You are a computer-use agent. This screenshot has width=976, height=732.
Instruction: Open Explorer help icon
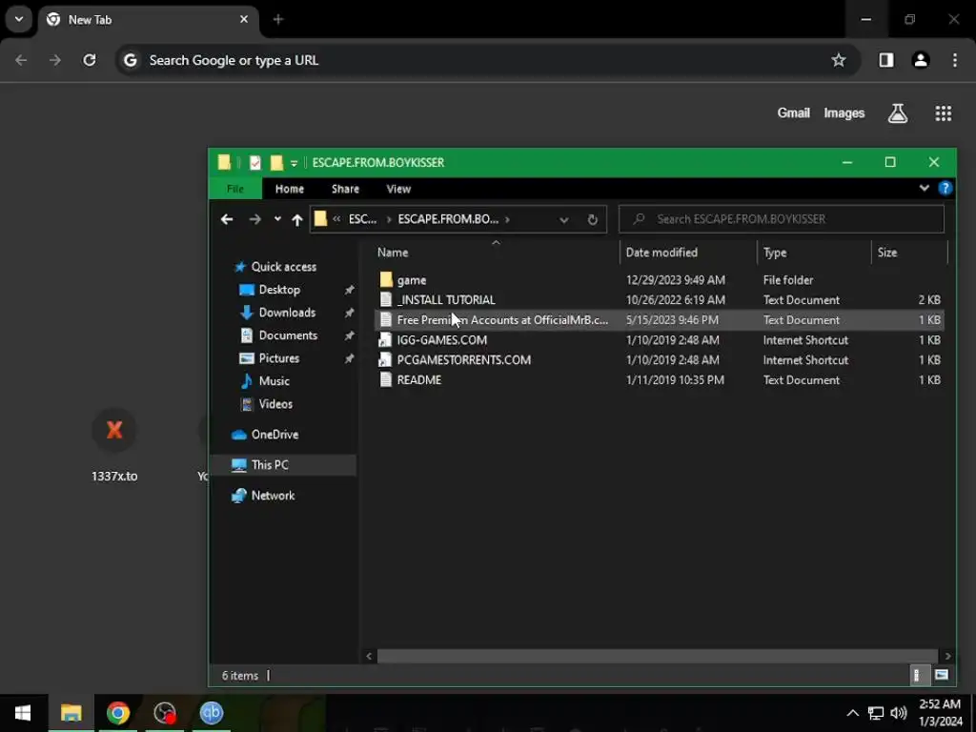coord(945,188)
